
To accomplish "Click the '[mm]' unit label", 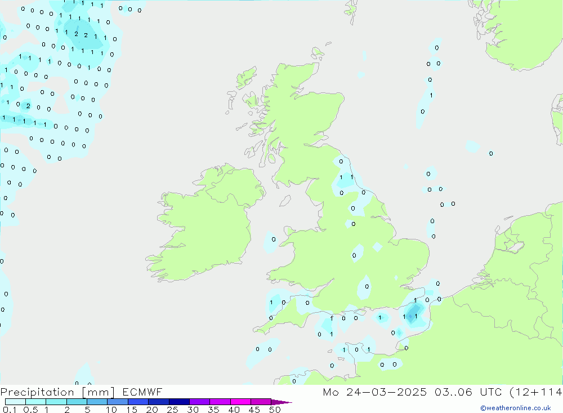I will [x=99, y=392].
